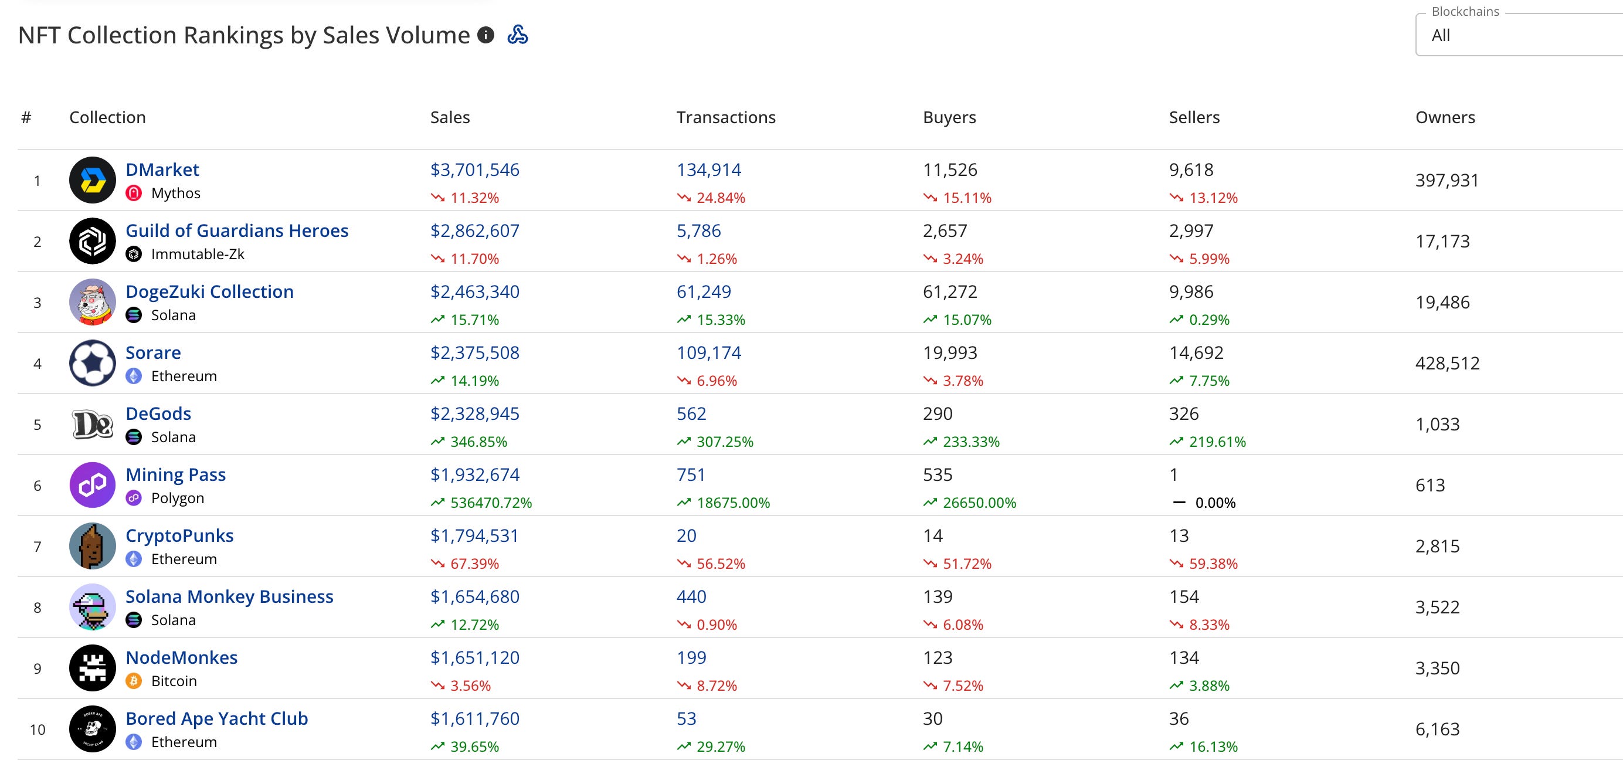This screenshot has width=1623, height=760.
Task: Click the Guild of Guardians Heroes logo
Action: coord(92,242)
